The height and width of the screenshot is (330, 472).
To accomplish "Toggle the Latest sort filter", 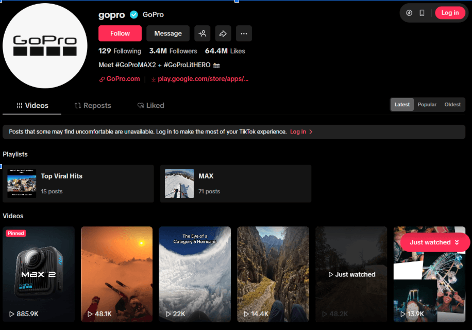I will [402, 104].
